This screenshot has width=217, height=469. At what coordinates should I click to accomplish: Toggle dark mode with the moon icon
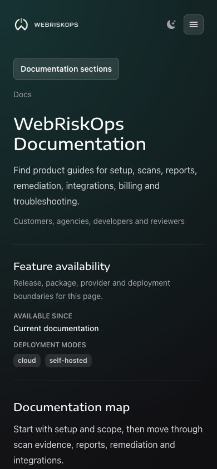[x=171, y=24]
